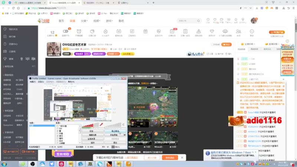Open the 视频 dropdown in site navigation
This screenshot has width=297, height=167.
point(97,21)
